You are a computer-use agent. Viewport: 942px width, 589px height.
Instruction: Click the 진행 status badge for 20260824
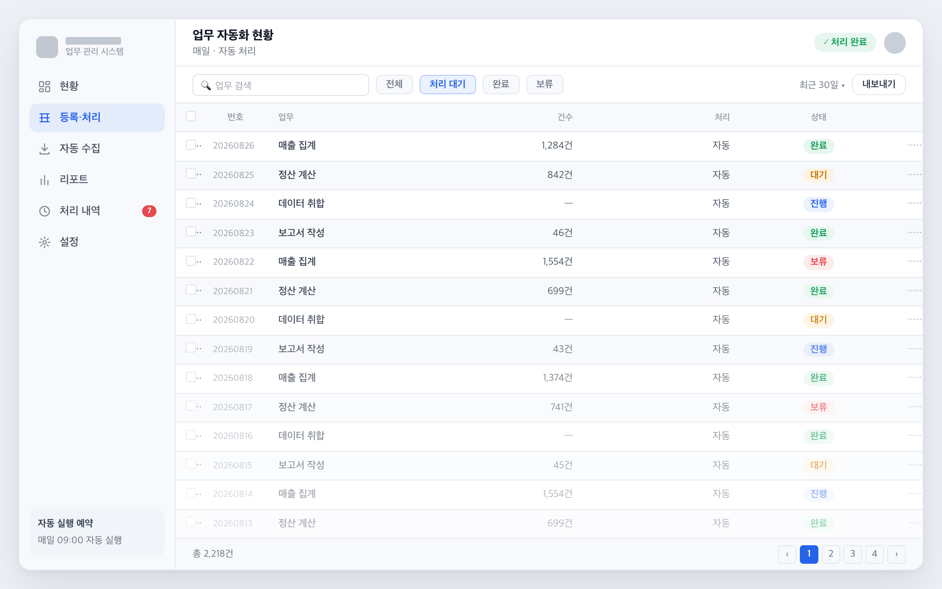click(818, 204)
